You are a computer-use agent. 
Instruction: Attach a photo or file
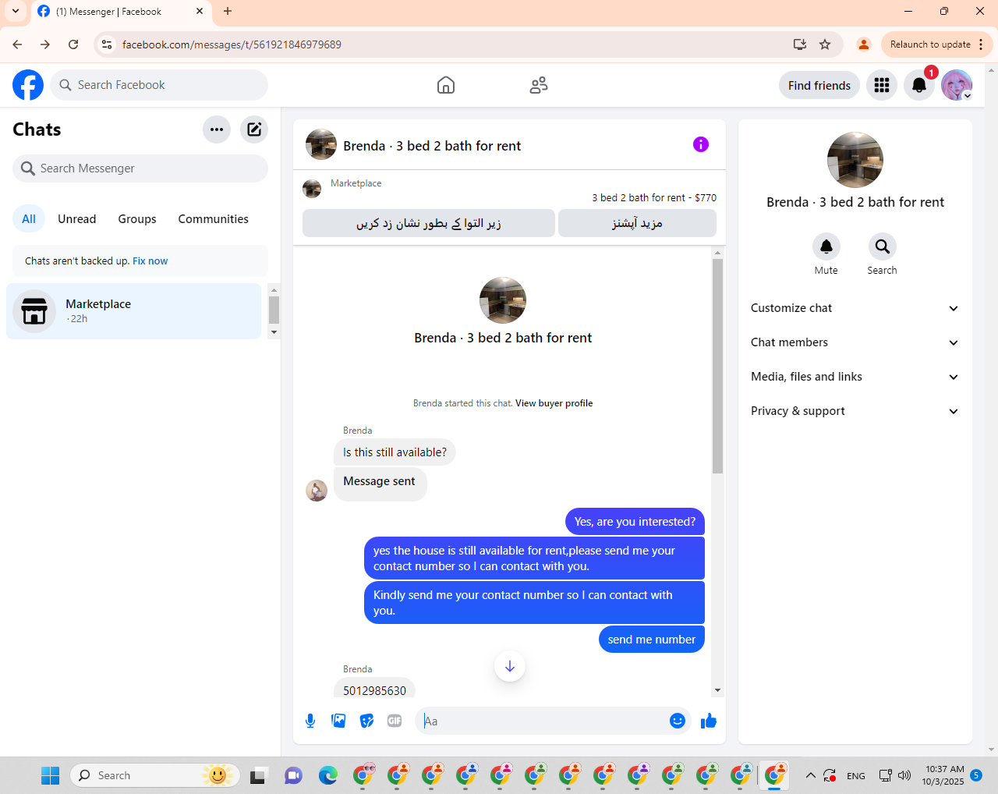click(338, 721)
